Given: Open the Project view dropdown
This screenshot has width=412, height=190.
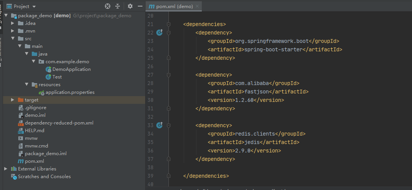Looking at the screenshot, I should point(34,7).
